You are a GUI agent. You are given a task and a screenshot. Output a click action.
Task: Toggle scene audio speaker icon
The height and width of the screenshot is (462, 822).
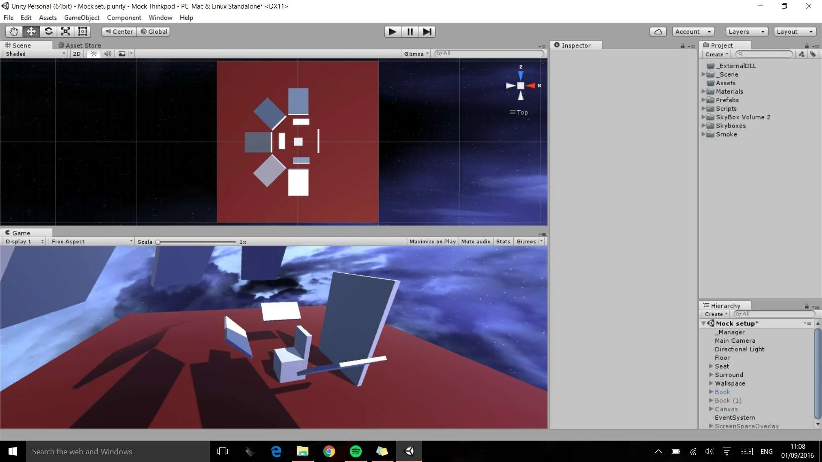click(x=107, y=54)
